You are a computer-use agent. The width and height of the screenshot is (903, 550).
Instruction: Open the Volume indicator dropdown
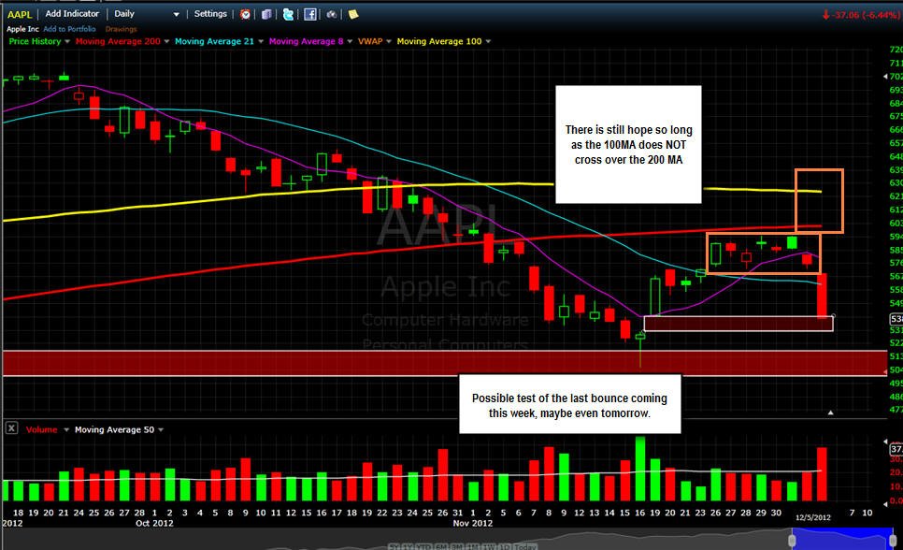66,430
